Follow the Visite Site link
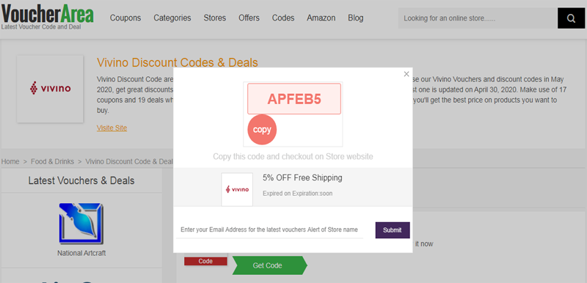Viewport: 587px width, 283px height. point(112,128)
